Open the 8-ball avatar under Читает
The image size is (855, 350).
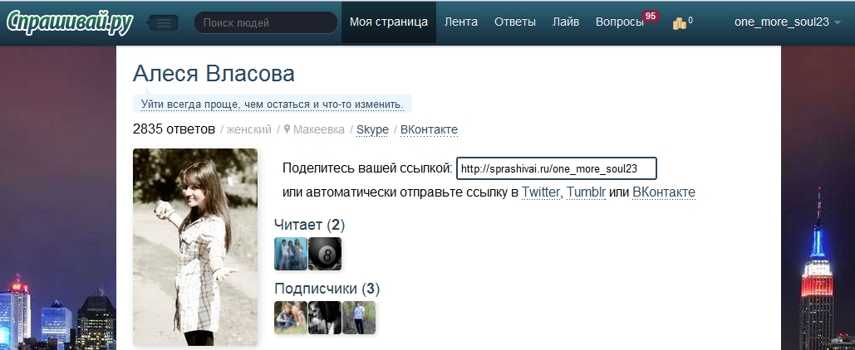325,254
